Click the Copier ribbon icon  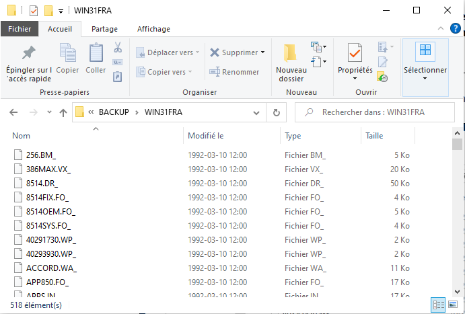click(67, 58)
